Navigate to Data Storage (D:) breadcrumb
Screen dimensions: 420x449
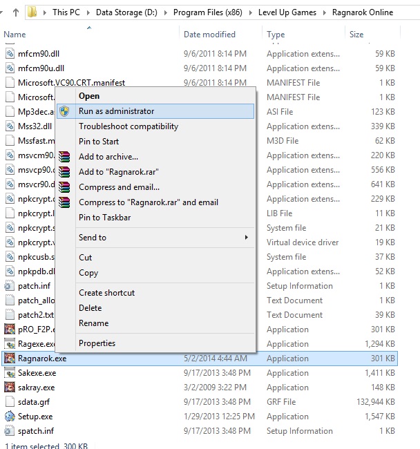click(x=126, y=12)
